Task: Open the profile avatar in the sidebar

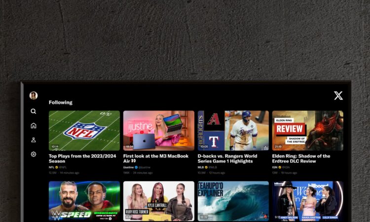Action: click(x=34, y=96)
